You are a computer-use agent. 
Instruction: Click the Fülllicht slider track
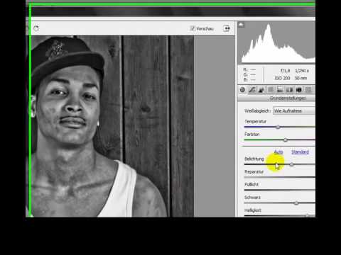[x=280, y=190]
